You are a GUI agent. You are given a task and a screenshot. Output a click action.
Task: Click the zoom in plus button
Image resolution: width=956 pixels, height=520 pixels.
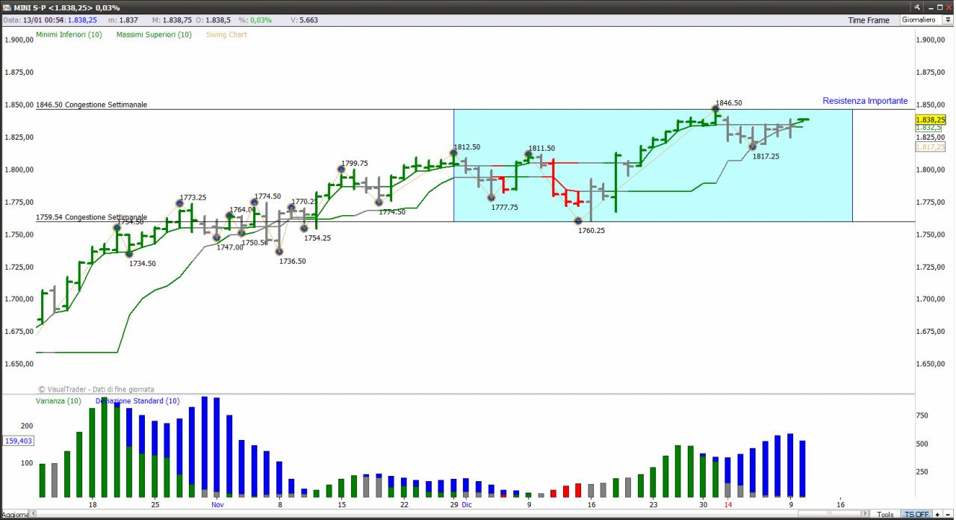click(937, 515)
